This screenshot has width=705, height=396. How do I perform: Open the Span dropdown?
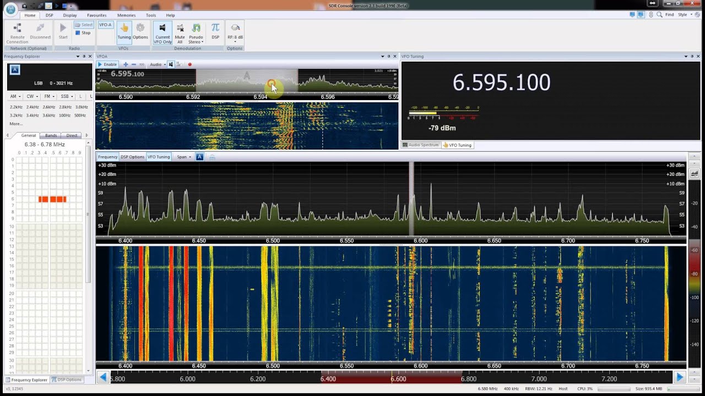183,157
